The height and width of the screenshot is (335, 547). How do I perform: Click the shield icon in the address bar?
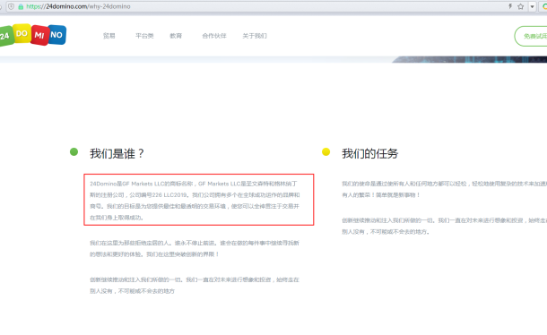[11, 6]
